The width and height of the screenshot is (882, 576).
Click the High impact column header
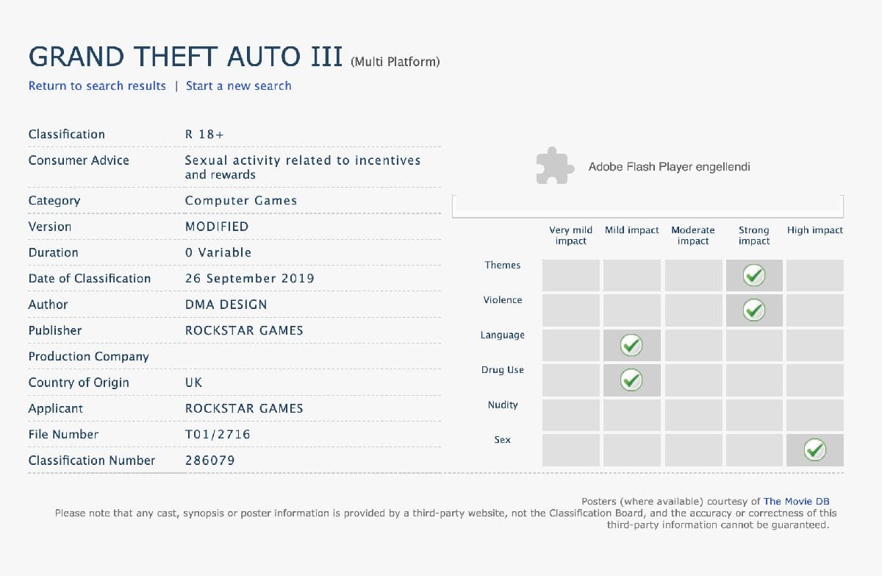tap(814, 230)
